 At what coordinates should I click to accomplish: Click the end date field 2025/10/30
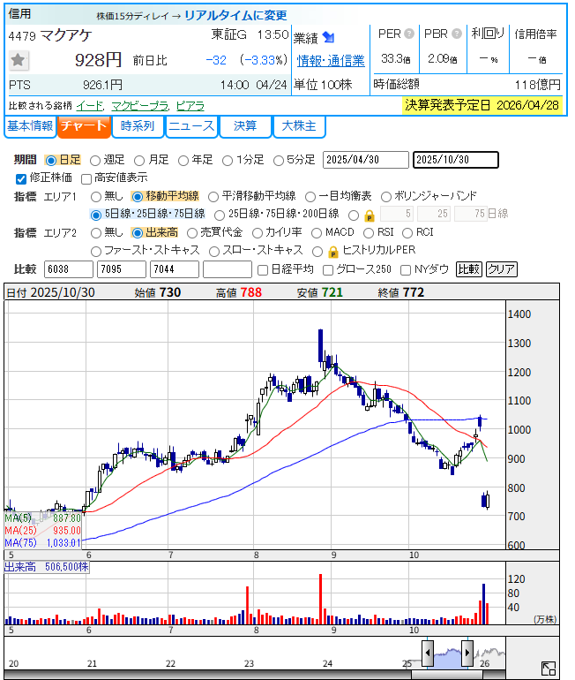tap(455, 160)
